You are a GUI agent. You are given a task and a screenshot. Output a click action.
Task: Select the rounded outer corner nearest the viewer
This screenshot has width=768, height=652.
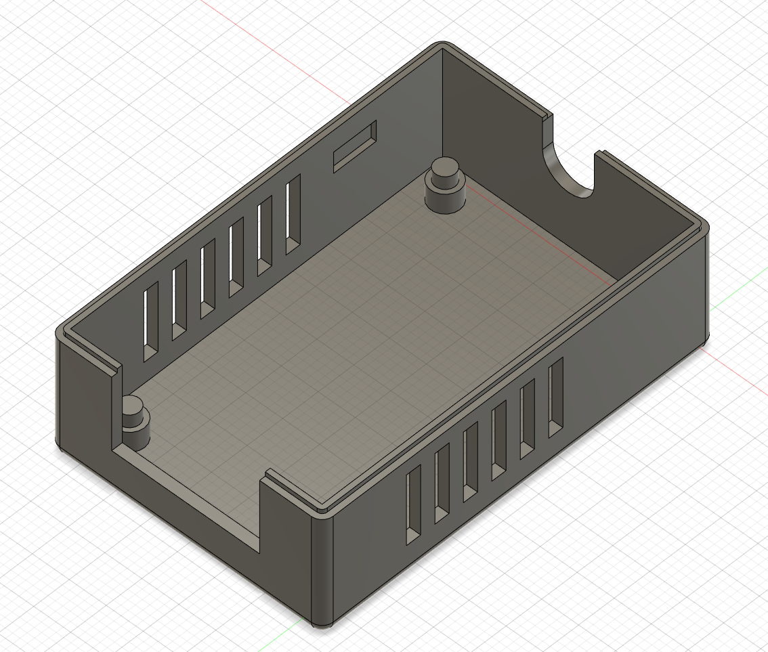[x=322, y=570]
